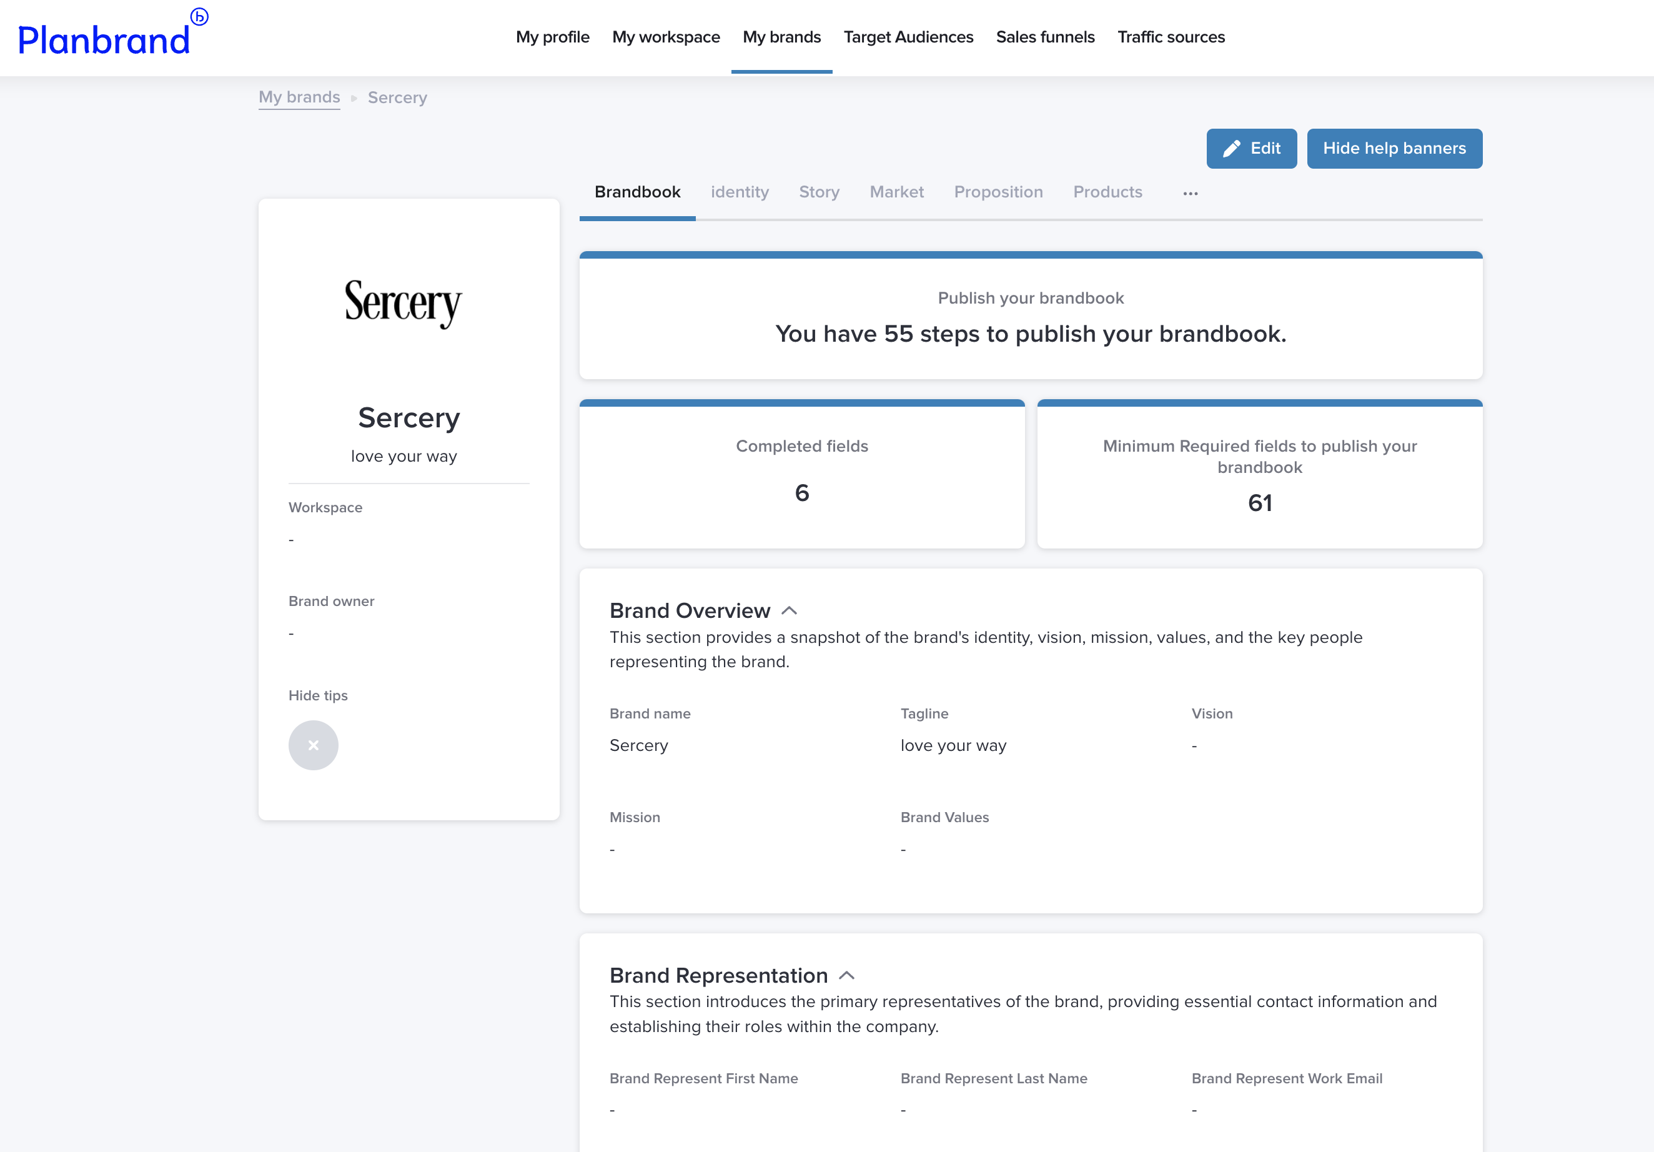This screenshot has height=1152, width=1654.
Task: Click the Vision field label
Action: (x=1212, y=713)
